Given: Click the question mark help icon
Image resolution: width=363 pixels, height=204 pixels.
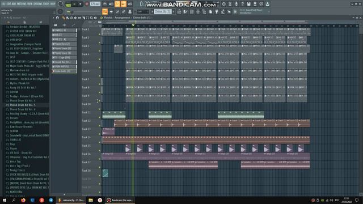Looking at the screenshot, I should 242,4.
